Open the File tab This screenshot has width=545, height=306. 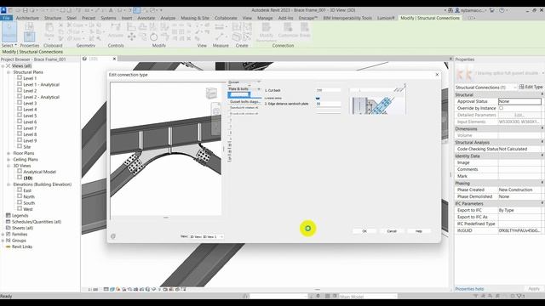(6, 18)
